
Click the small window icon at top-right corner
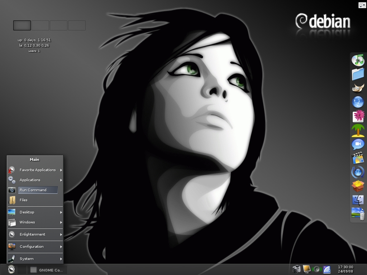pyautogui.click(x=362, y=5)
